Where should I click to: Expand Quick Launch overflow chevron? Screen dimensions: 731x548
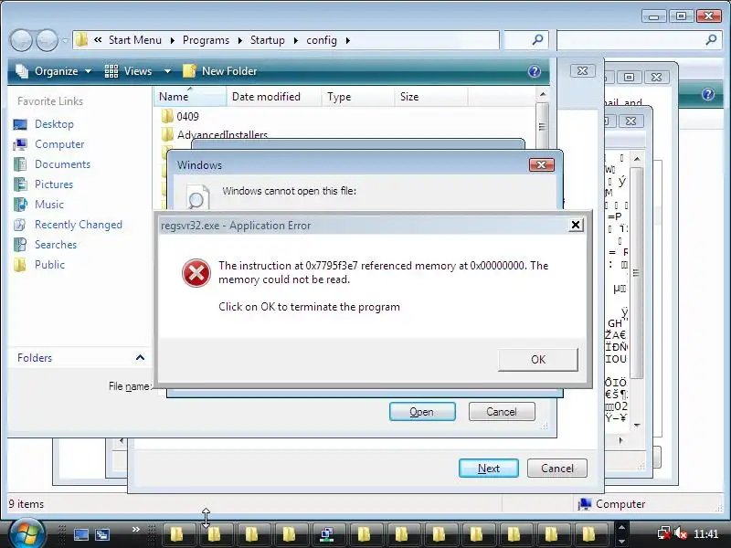135,529
